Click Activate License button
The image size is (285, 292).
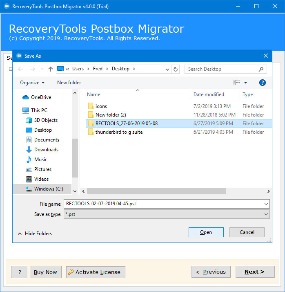pyautogui.click(x=96, y=272)
